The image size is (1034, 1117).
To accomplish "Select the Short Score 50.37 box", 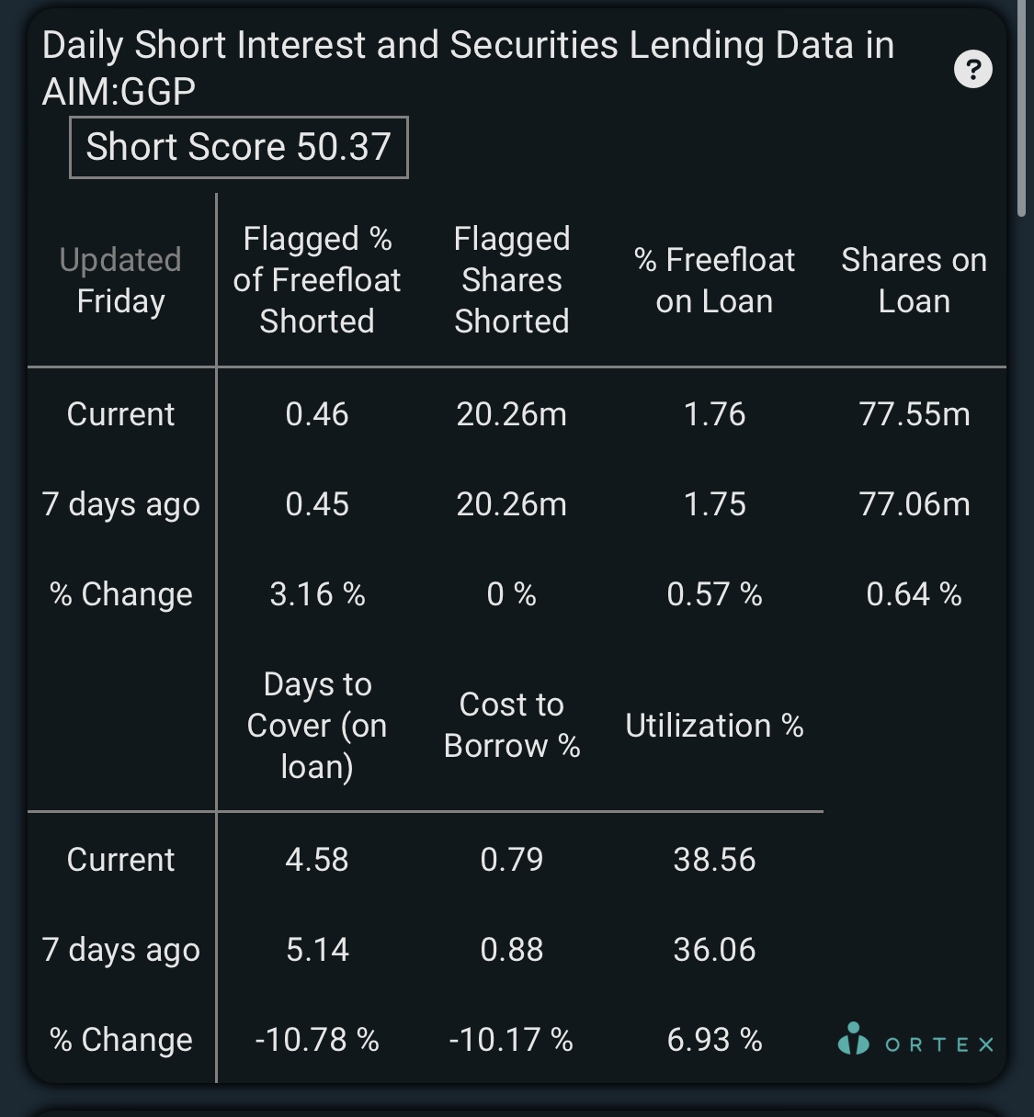I will 239,147.
